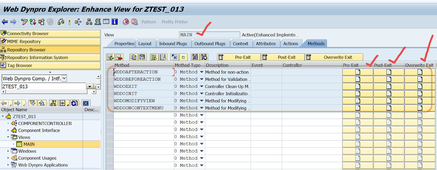
Task: Create Overwrite Exit for WDDOMODIFYVIEW
Action: coord(420,101)
